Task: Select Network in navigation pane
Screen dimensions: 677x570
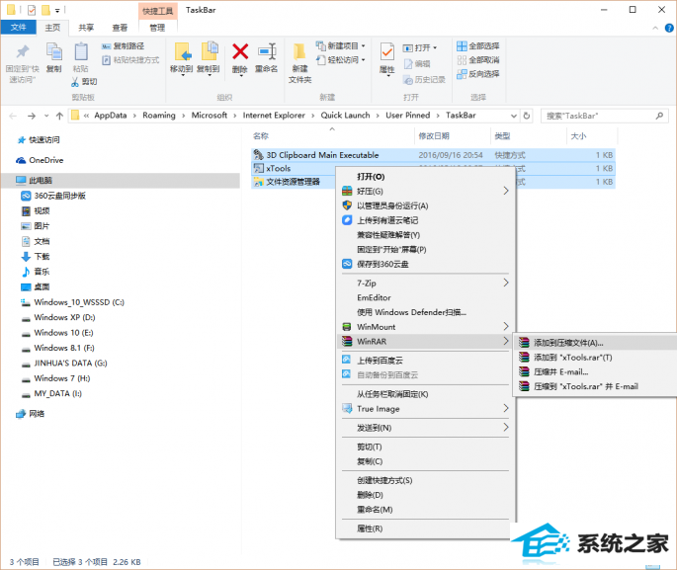Action: 31,414
